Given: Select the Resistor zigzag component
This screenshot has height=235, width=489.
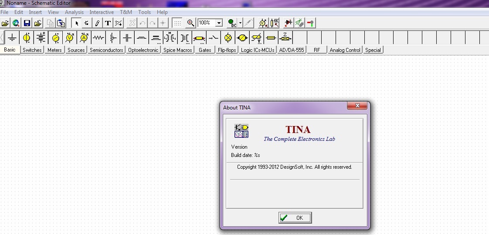Looking at the screenshot, I should click(98, 38).
